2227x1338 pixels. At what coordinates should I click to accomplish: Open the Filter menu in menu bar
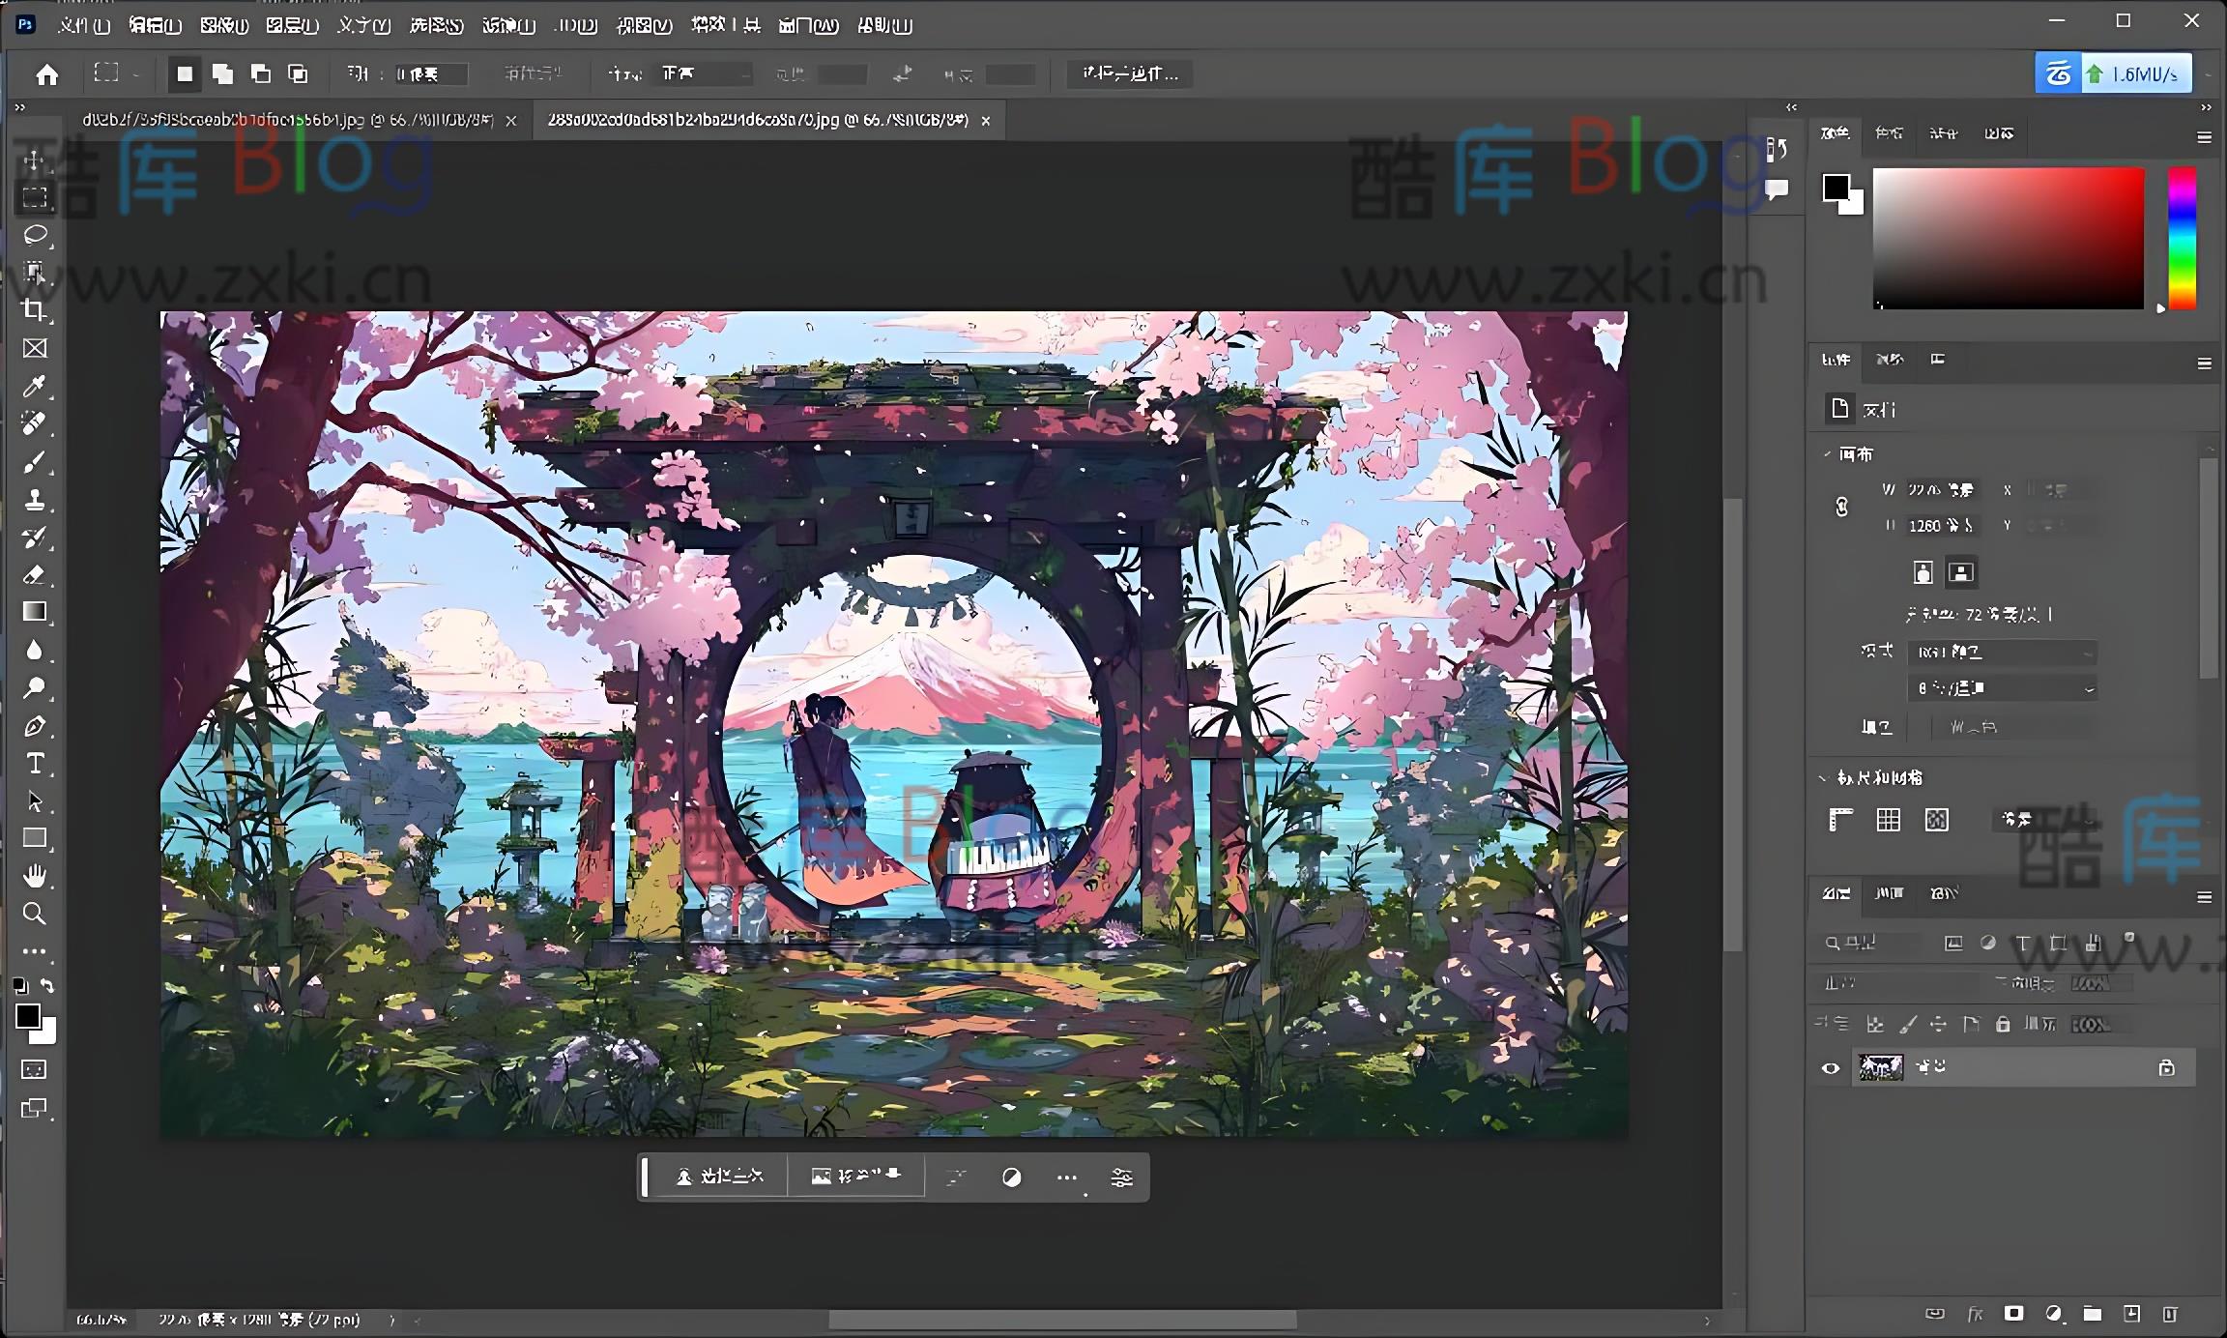point(507,25)
